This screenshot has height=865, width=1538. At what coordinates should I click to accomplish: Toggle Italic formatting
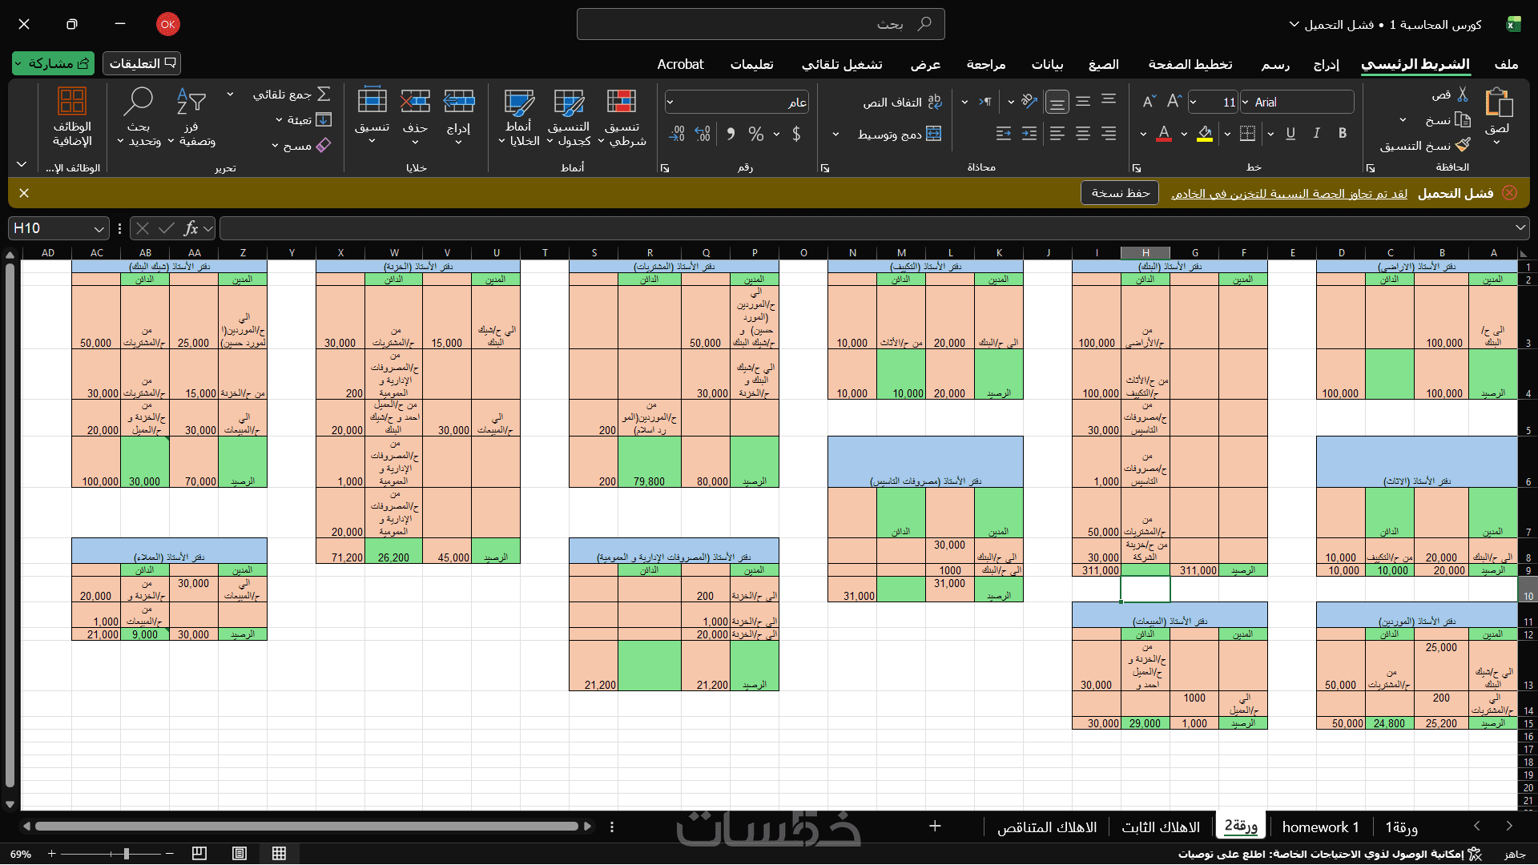click(1316, 134)
